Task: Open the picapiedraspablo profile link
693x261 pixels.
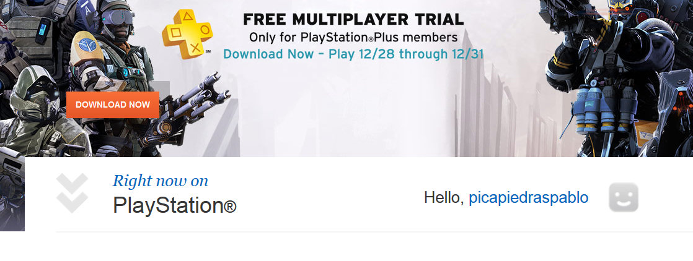Action: [x=528, y=197]
